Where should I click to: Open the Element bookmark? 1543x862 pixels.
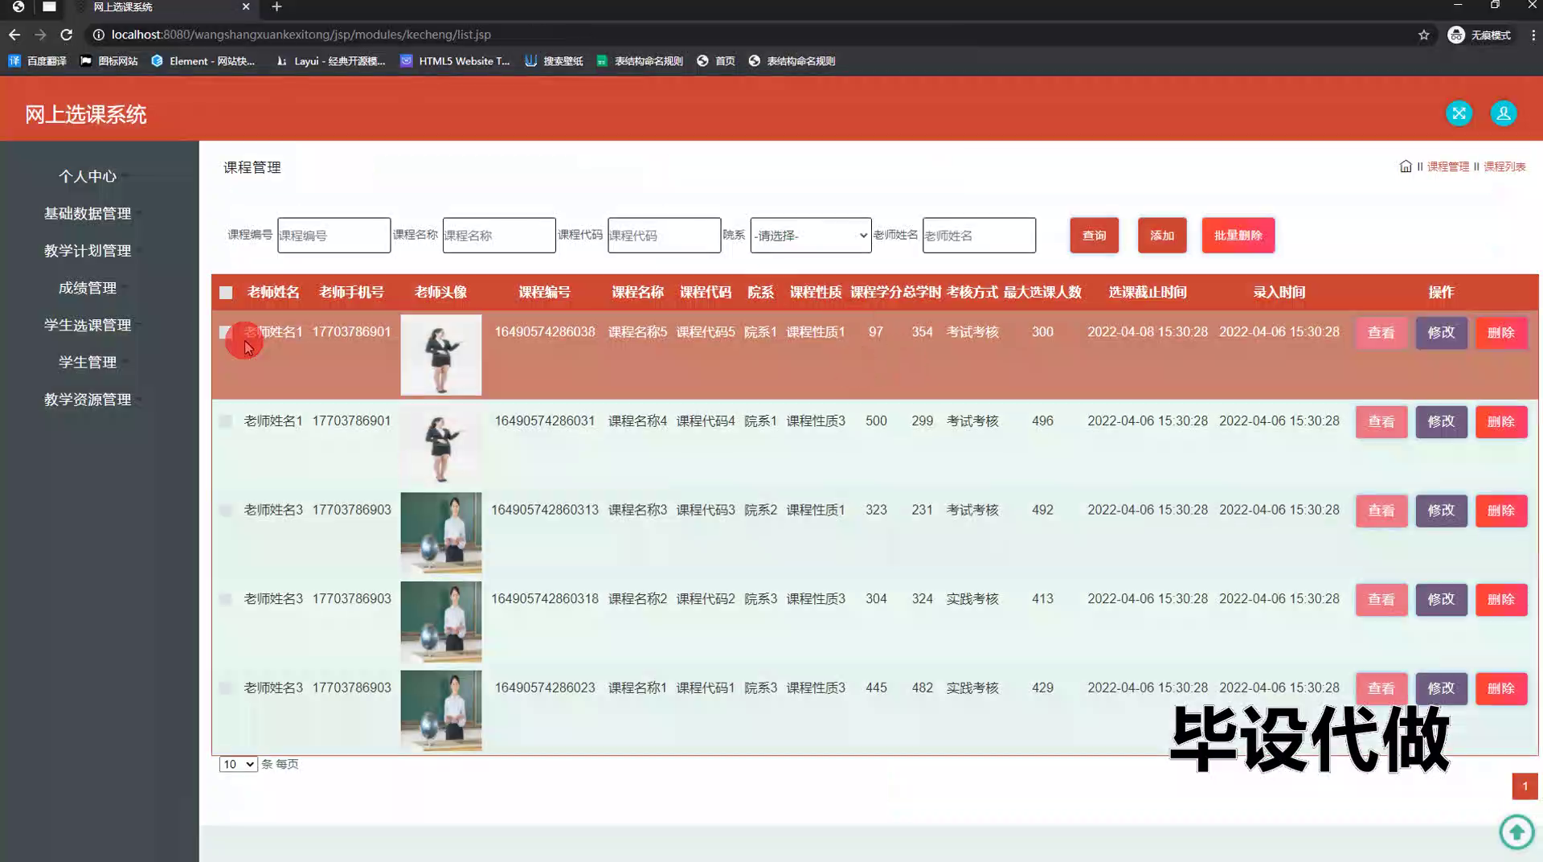[203, 61]
